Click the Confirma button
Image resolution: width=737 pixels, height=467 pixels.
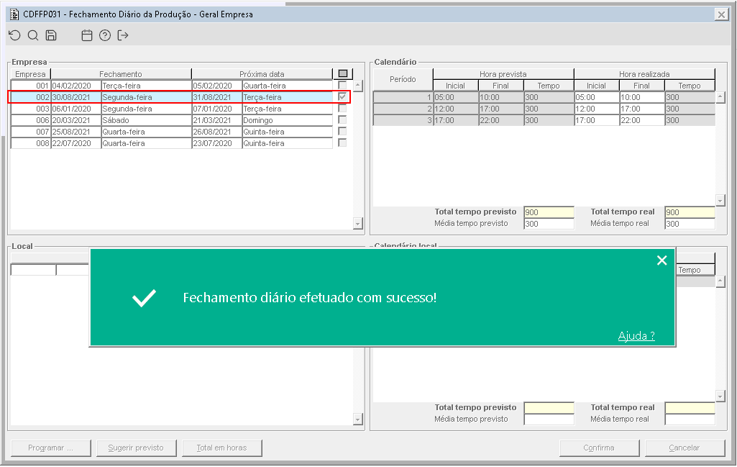(599, 448)
